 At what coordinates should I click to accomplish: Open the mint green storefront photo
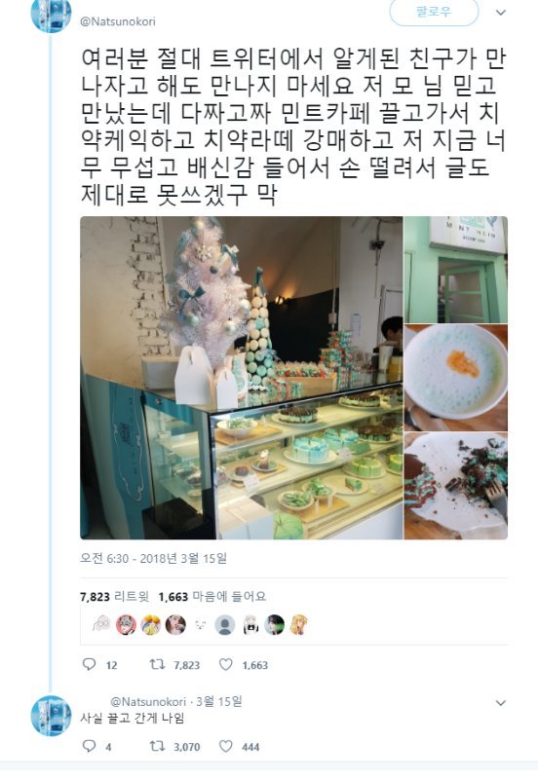[x=456, y=270]
